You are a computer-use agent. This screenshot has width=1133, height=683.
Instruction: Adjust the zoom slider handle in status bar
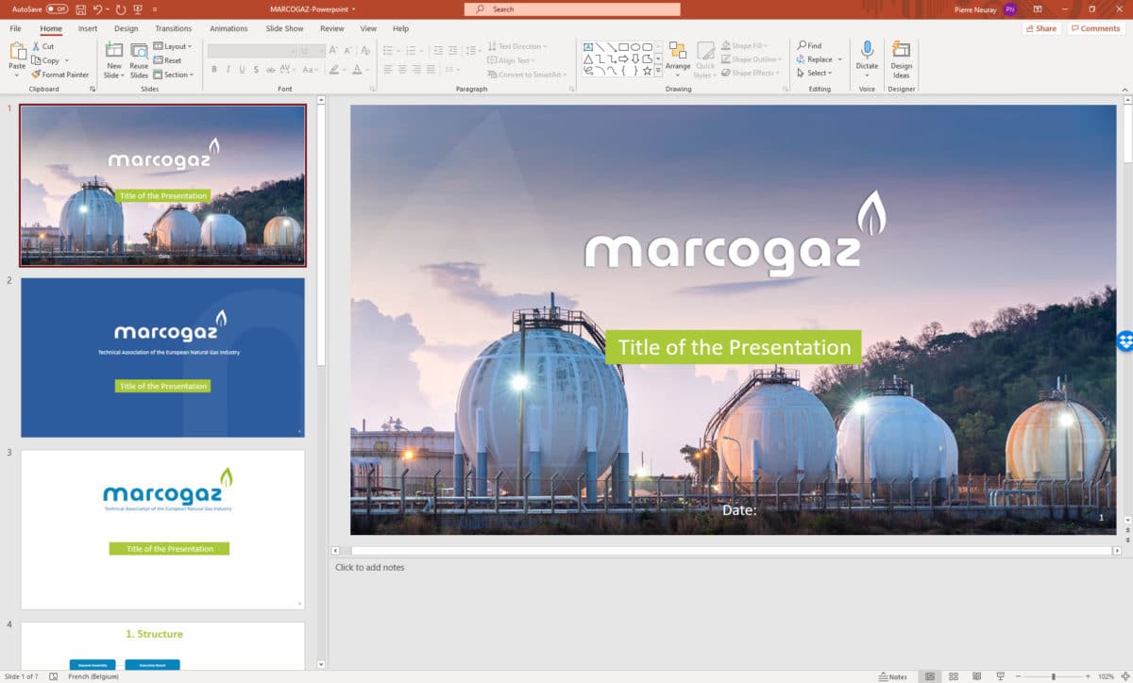pyautogui.click(x=1054, y=676)
